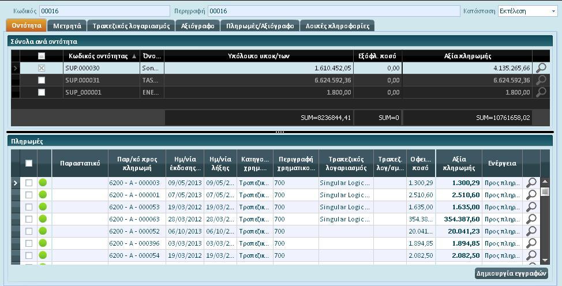
Task: Open details magnifier for payment 6200 - A - 000003
Action: [x=531, y=183]
